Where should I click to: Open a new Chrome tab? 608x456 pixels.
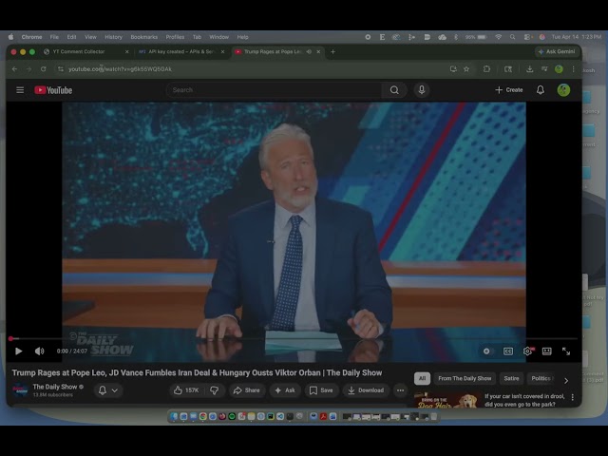pos(332,51)
